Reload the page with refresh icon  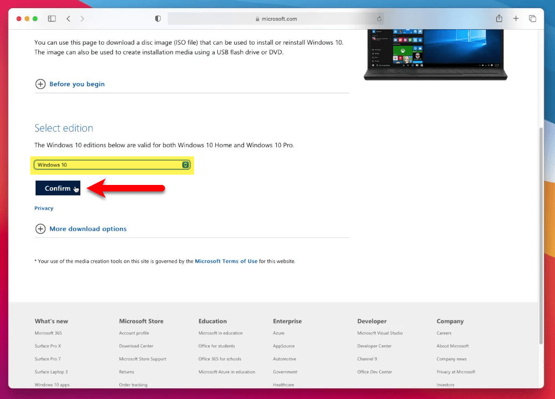point(379,19)
